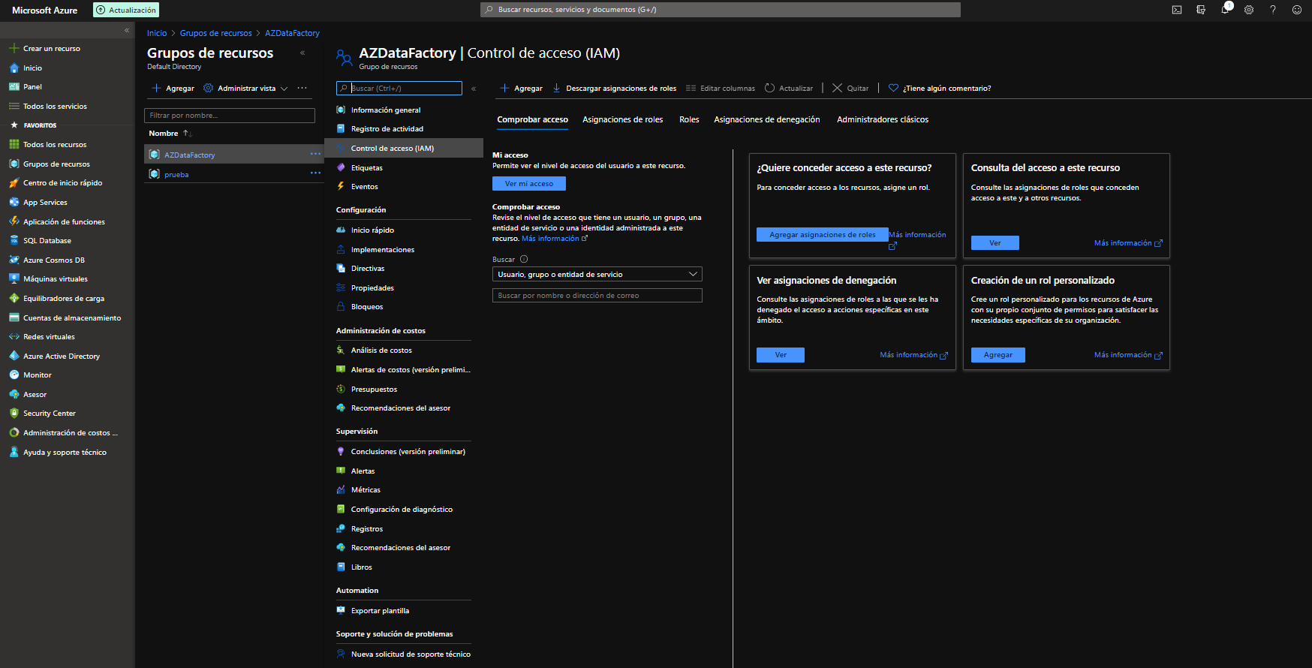Open the notifications bell icon
The width and height of the screenshot is (1312, 668).
1225,10
